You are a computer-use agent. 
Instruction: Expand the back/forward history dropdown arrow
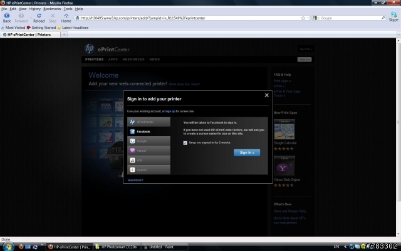(31, 18)
